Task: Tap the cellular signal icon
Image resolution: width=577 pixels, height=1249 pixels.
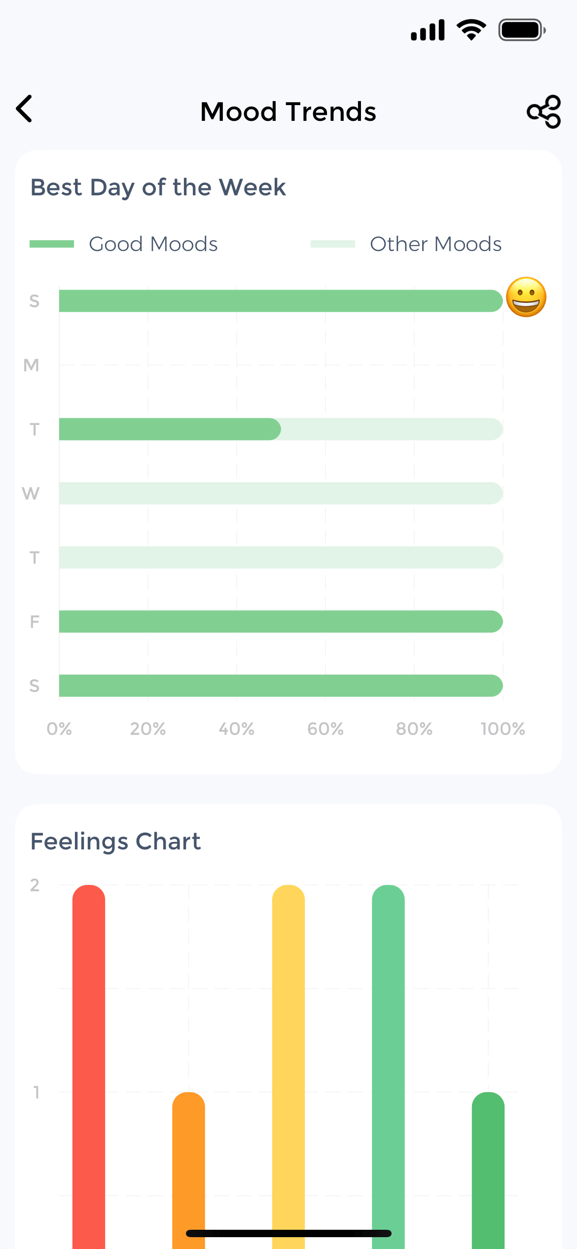Action: coord(428,30)
